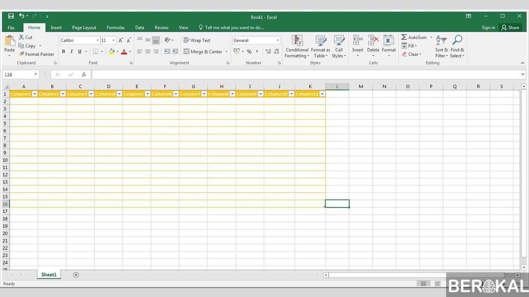Open AutoSum to total selected cells

tap(415, 37)
